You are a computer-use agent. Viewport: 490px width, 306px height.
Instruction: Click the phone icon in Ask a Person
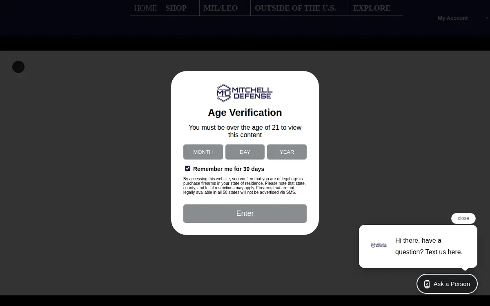tap(427, 284)
